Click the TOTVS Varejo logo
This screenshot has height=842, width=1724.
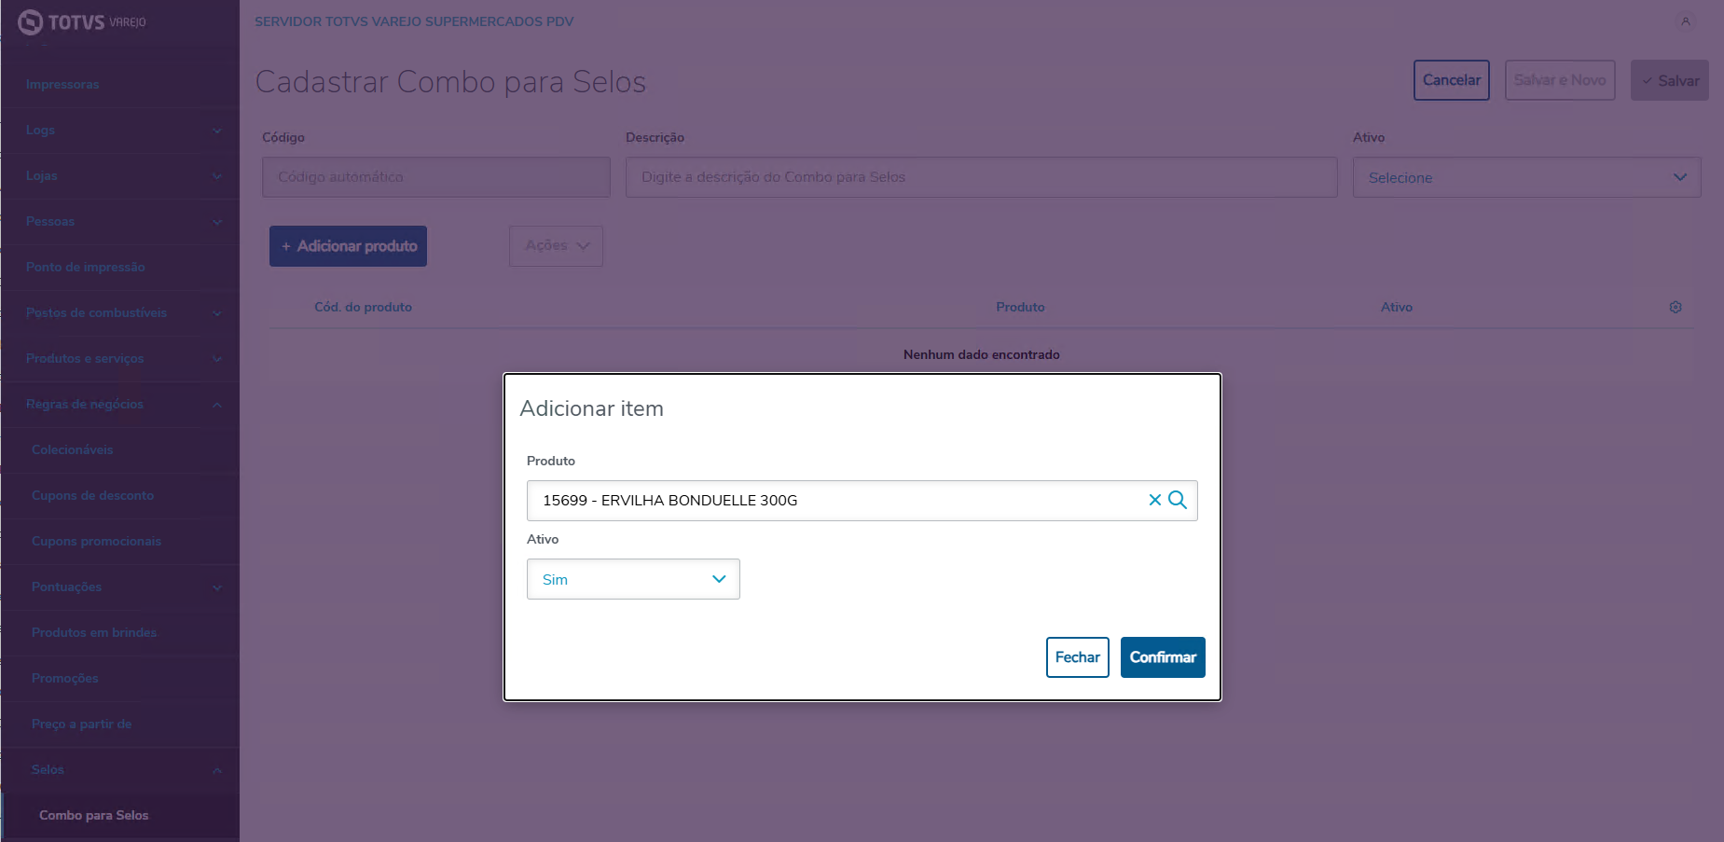tap(82, 21)
